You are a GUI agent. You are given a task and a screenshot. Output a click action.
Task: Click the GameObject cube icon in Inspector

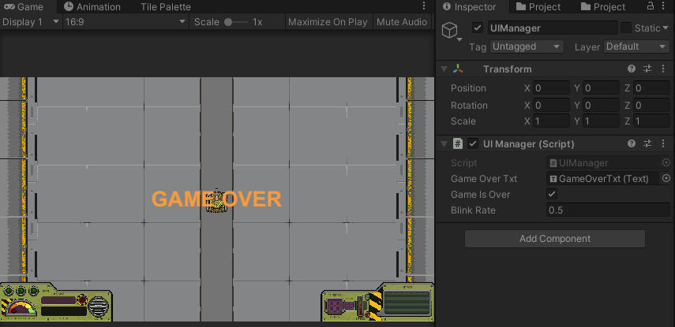(x=449, y=30)
